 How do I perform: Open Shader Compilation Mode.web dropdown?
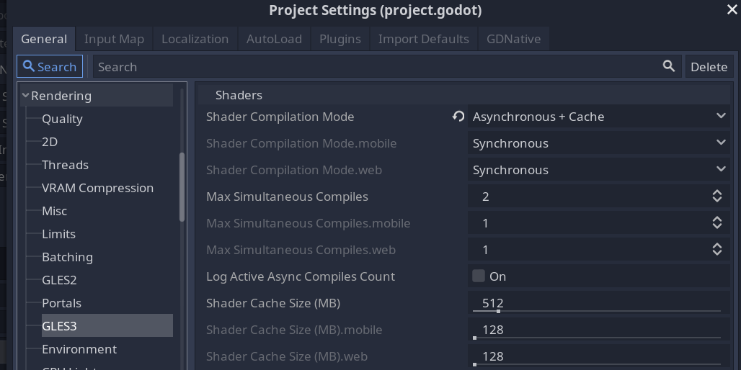pyautogui.click(x=599, y=169)
